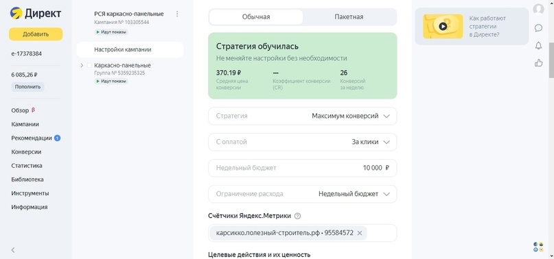Click the 26 conversions per week value
Image resolution: width=554 pixels, height=259 pixels.
coord(344,73)
